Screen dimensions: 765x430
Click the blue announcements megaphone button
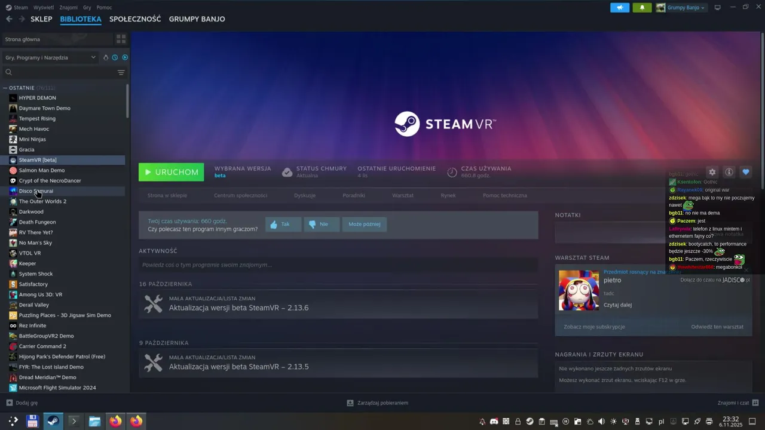point(620,8)
